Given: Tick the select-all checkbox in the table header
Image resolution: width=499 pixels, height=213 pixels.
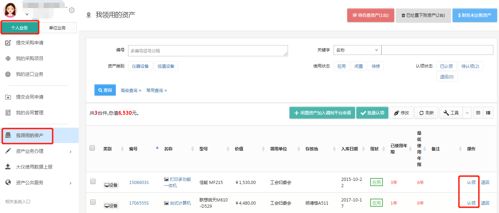Looking at the screenshot, I should 92,148.
